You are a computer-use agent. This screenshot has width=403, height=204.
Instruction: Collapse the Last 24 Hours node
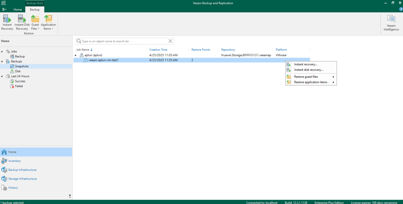pyautogui.click(x=2, y=76)
